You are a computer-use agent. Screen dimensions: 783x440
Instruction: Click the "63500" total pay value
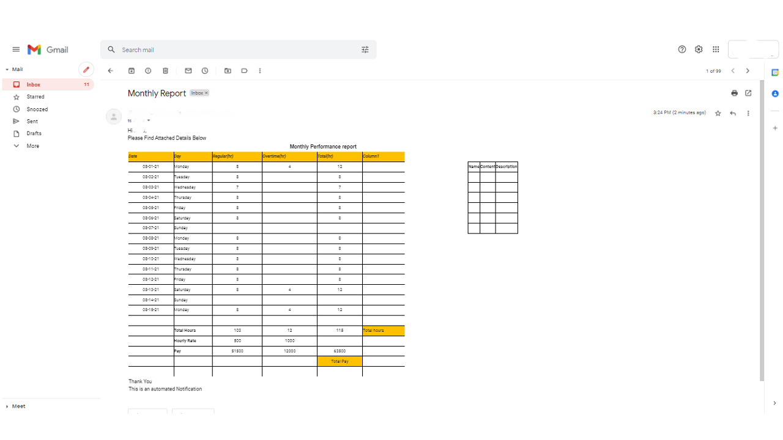(340, 351)
